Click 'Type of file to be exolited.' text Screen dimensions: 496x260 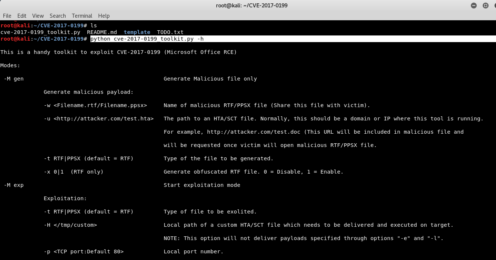[x=210, y=212]
